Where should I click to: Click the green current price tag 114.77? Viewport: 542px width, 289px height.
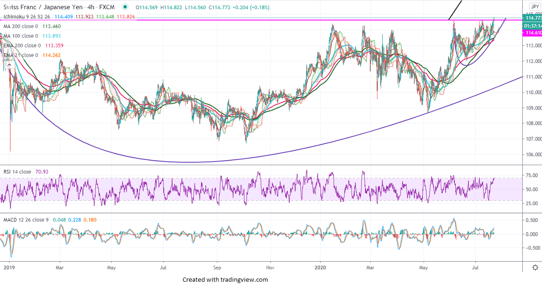tap(532, 18)
